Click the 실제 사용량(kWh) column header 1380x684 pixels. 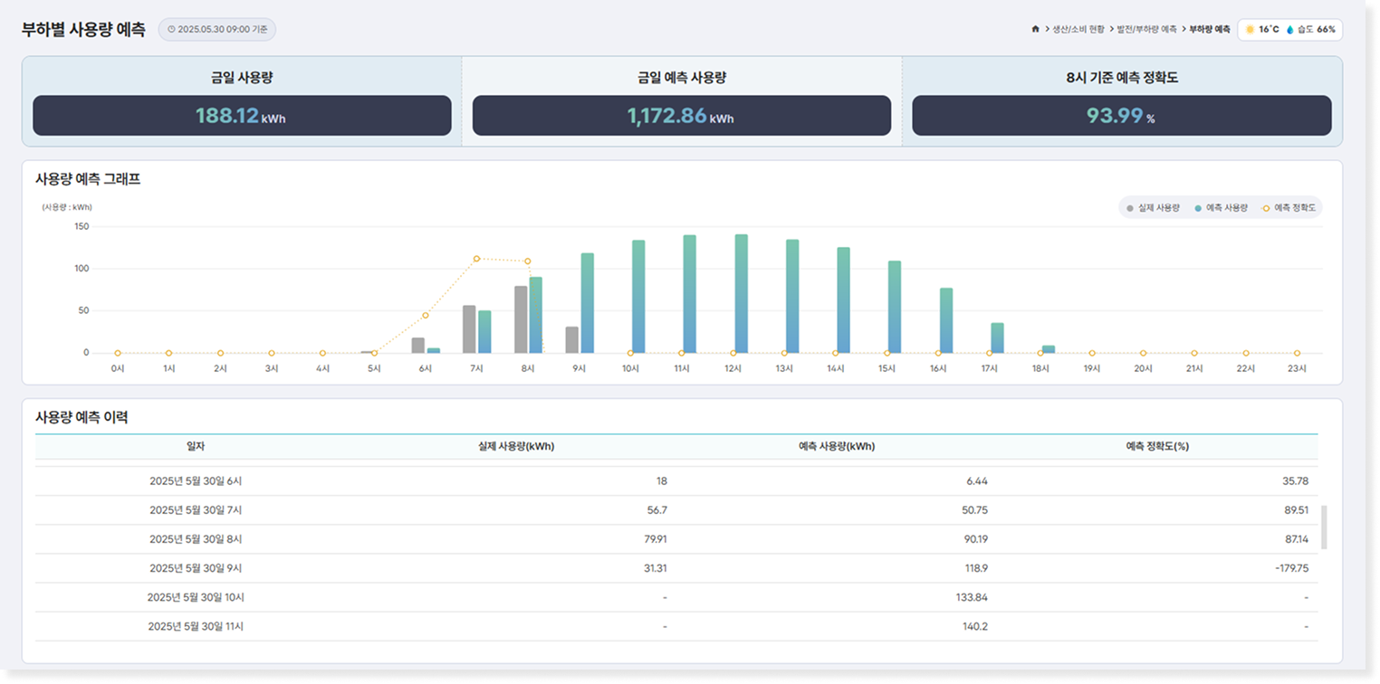point(516,446)
